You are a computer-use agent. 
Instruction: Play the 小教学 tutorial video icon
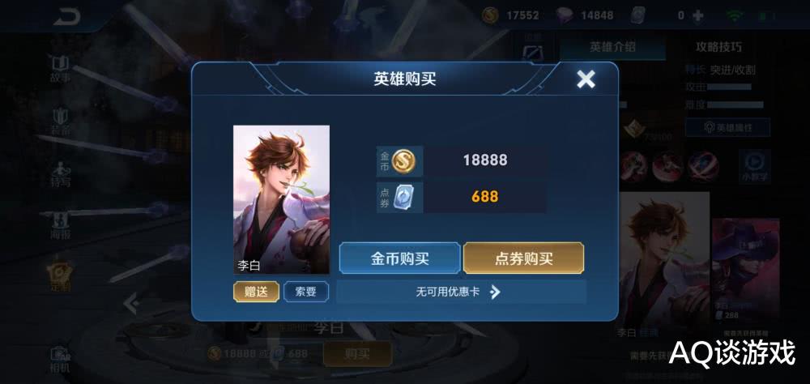click(755, 166)
